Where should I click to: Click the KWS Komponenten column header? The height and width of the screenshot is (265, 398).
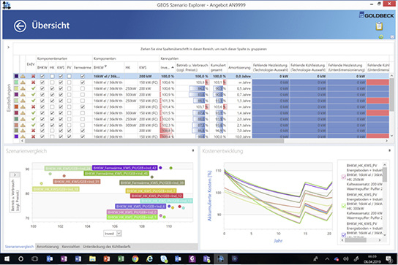149,67
